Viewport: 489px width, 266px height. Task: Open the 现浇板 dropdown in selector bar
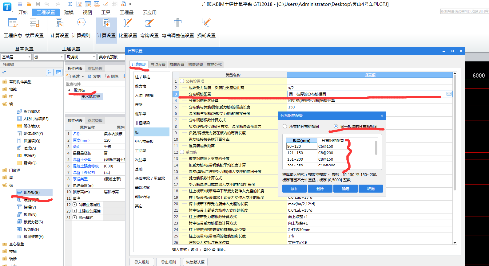point(94,57)
